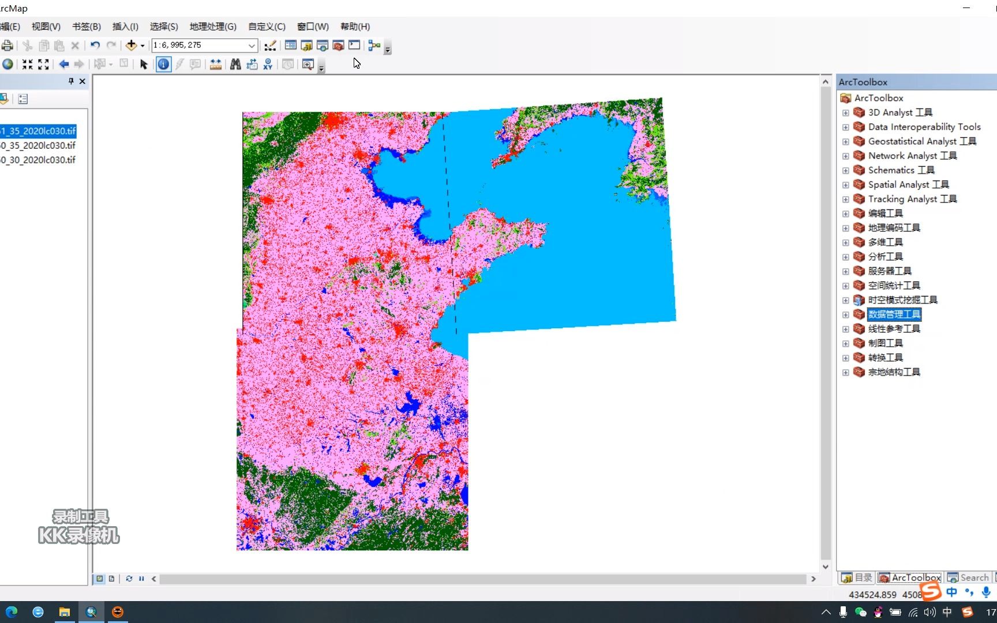Open the ArcToolbox window icon on the toolbar
The image size is (997, 623).
click(339, 45)
